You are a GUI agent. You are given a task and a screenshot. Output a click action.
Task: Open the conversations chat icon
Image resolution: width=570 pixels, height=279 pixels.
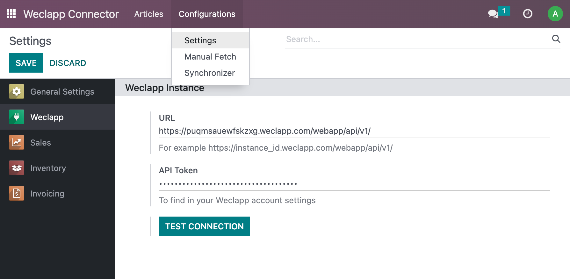point(493,14)
